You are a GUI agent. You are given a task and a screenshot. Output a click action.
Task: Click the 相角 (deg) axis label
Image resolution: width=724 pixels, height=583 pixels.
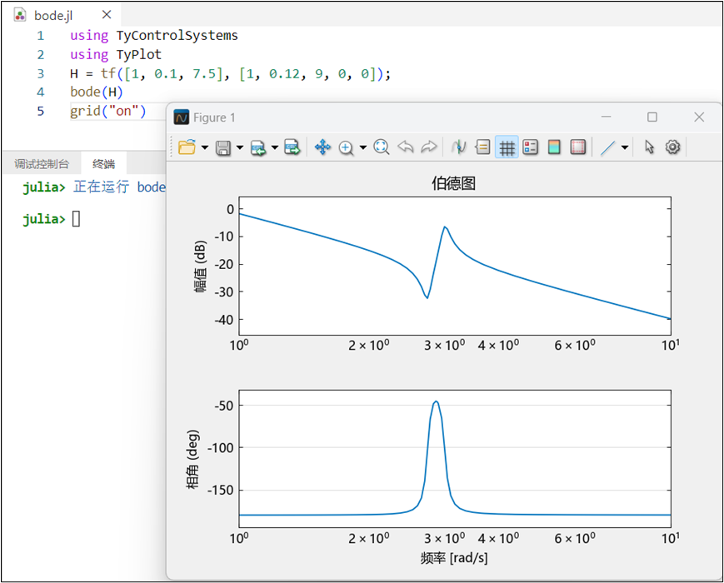(x=192, y=459)
